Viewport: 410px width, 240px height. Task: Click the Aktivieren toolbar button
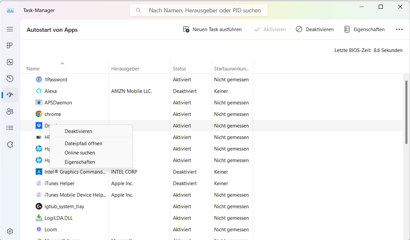click(270, 29)
